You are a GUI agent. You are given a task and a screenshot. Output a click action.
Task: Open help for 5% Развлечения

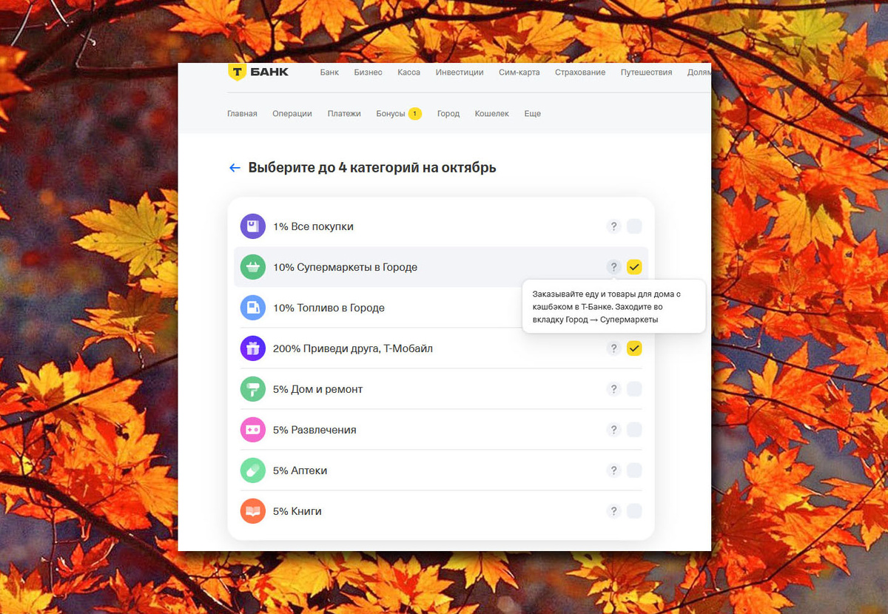613,430
